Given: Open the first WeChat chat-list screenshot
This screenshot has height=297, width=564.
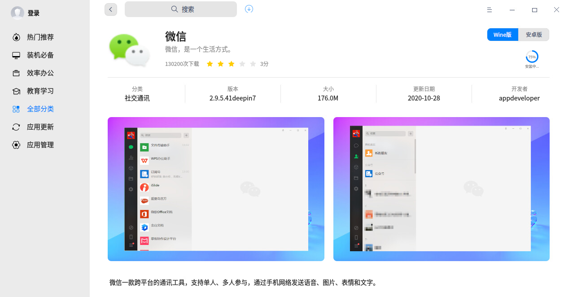Looking at the screenshot, I should 216,189.
